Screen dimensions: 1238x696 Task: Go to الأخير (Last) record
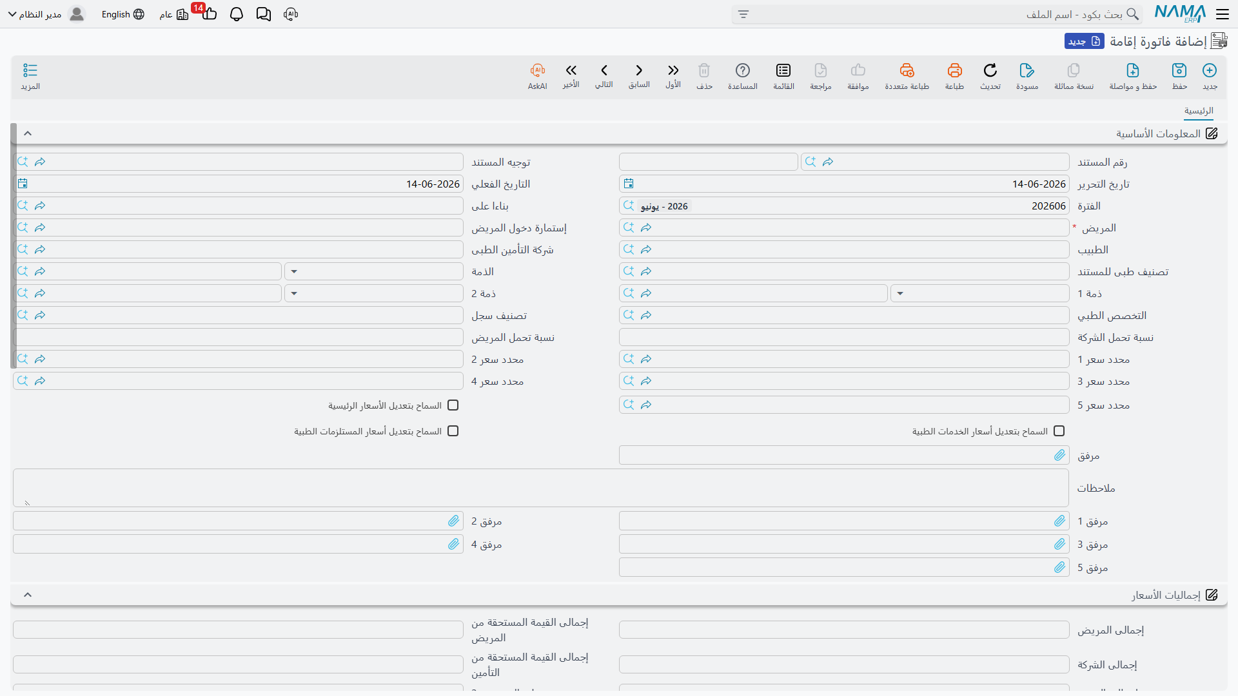(571, 70)
